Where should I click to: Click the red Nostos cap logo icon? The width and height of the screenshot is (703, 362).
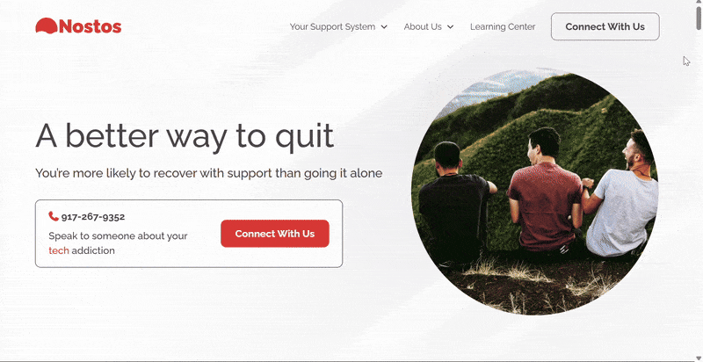(x=47, y=26)
